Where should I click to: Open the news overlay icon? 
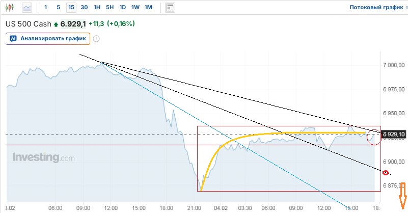point(170,8)
